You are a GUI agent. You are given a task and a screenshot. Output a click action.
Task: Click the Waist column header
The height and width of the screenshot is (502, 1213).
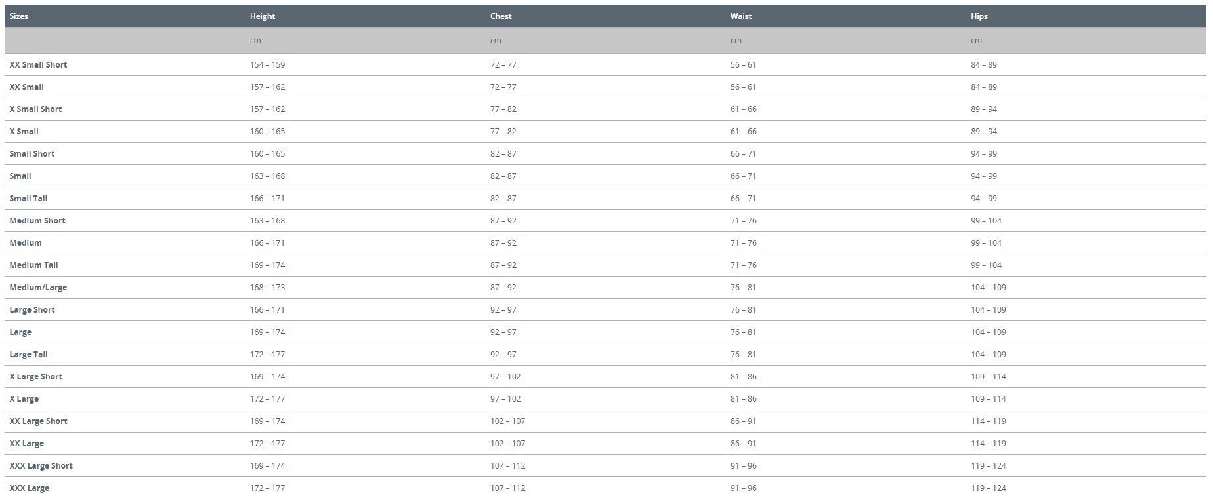pos(741,16)
